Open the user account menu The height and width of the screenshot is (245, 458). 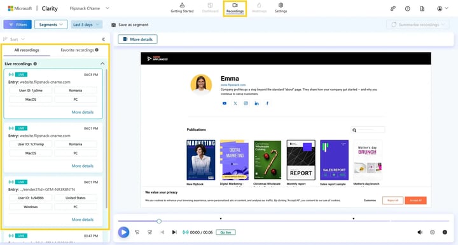pos(442,9)
